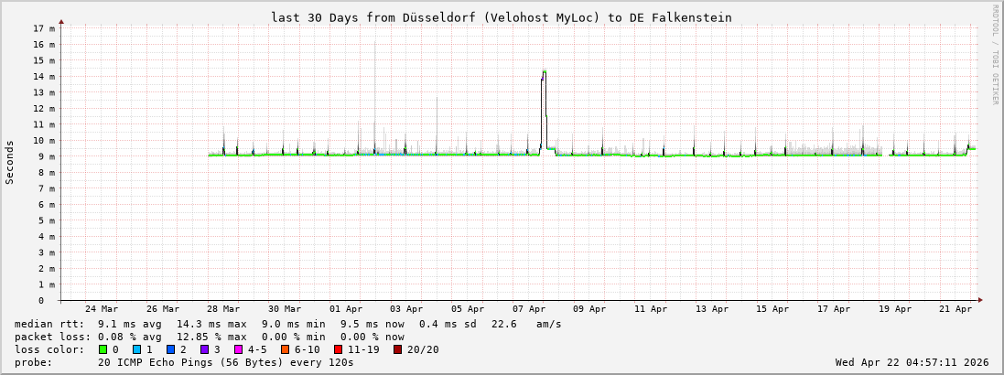The width and height of the screenshot is (1004, 375).
Task: Click the RRDTOOL / TOBI OETIKER watermark
Action: [995, 55]
